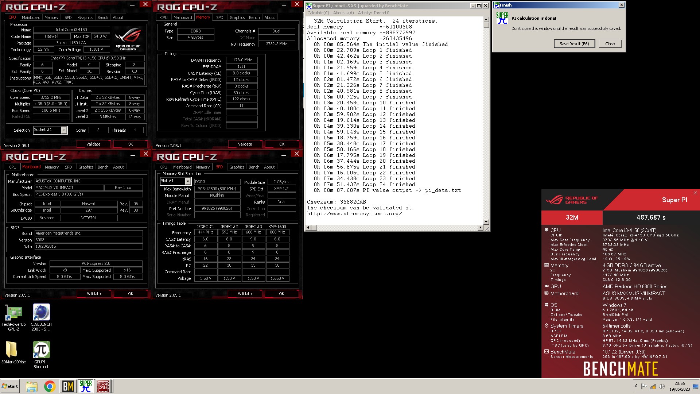700x394 pixels.
Task: Click OK in SPD tab window
Action: pos(281,294)
